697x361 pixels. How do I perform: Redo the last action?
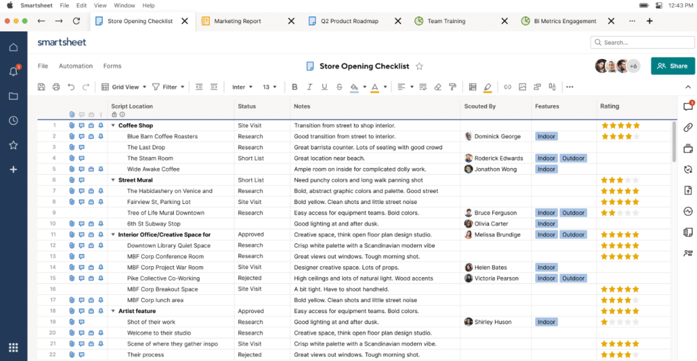click(86, 87)
